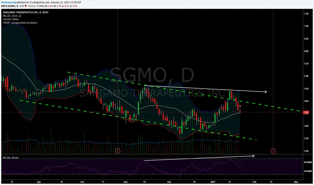
Task: Click the 6.00 price axis label
Action: click(306, 51)
